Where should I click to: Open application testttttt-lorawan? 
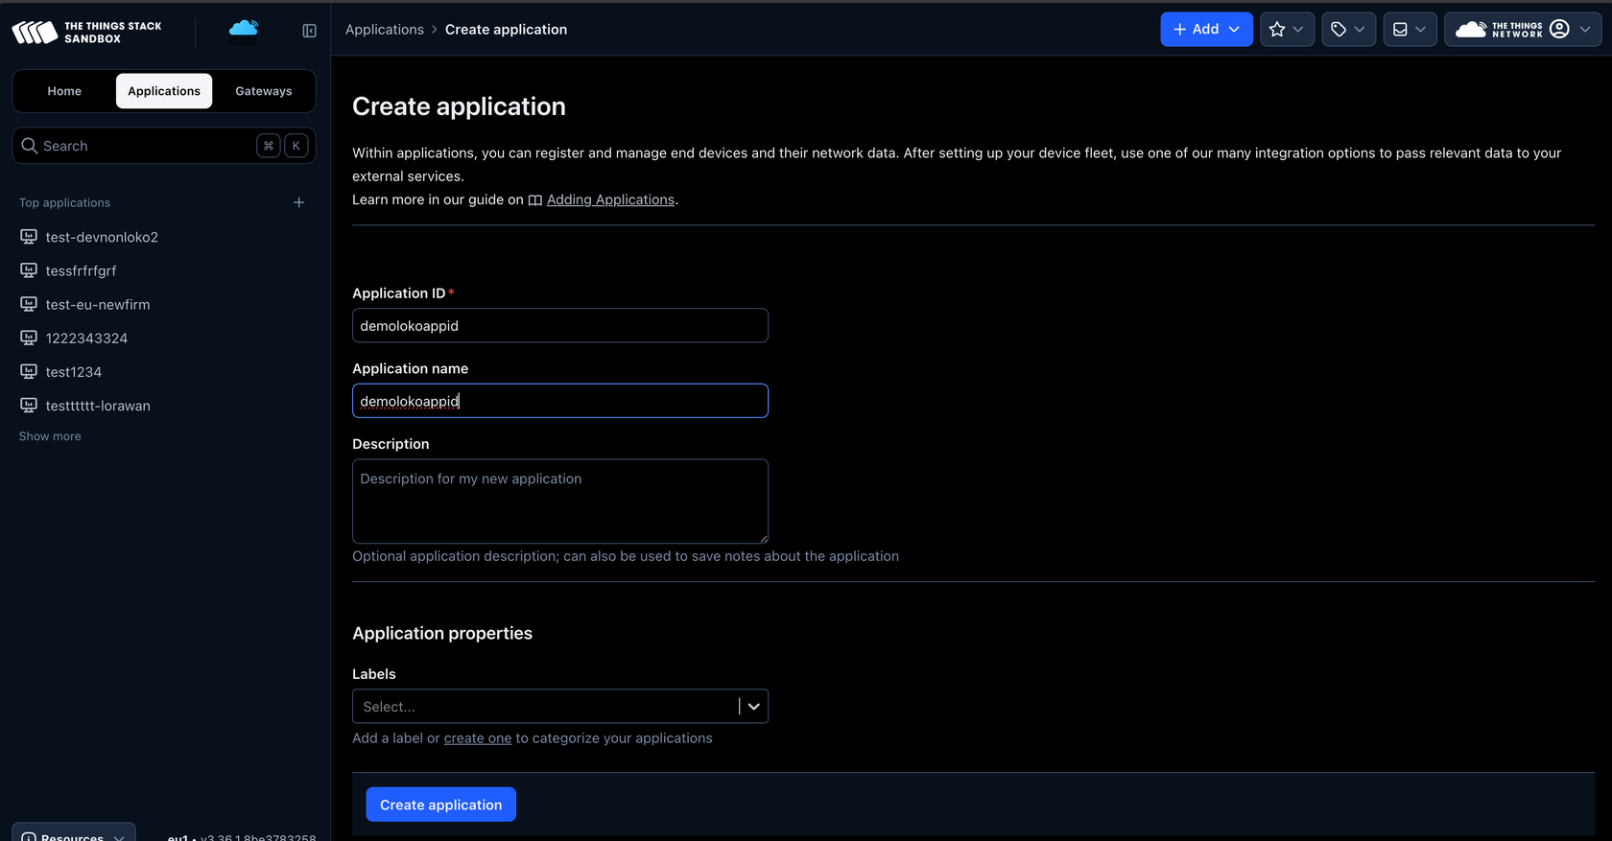(98, 406)
